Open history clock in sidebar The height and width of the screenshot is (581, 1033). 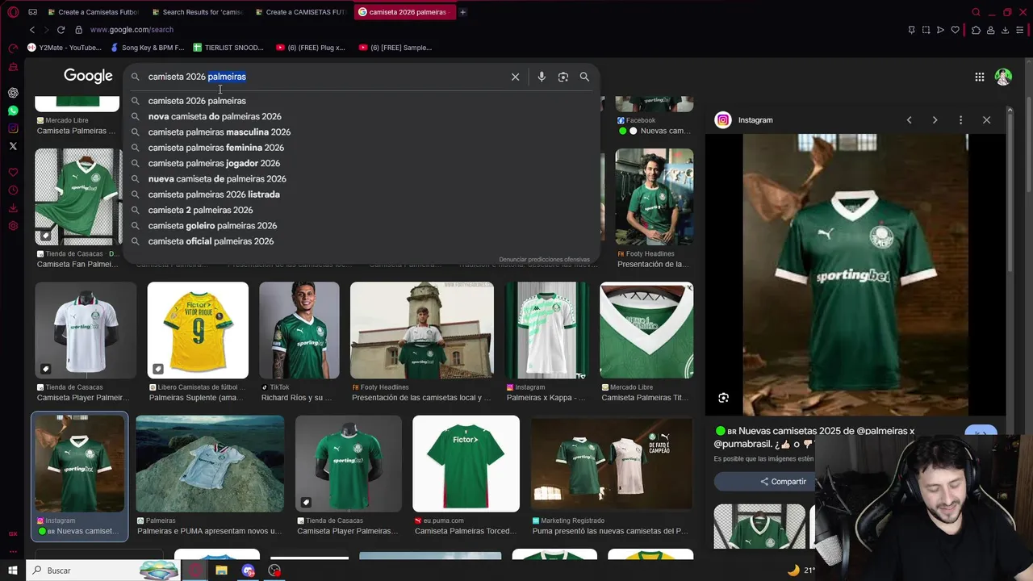(13, 190)
